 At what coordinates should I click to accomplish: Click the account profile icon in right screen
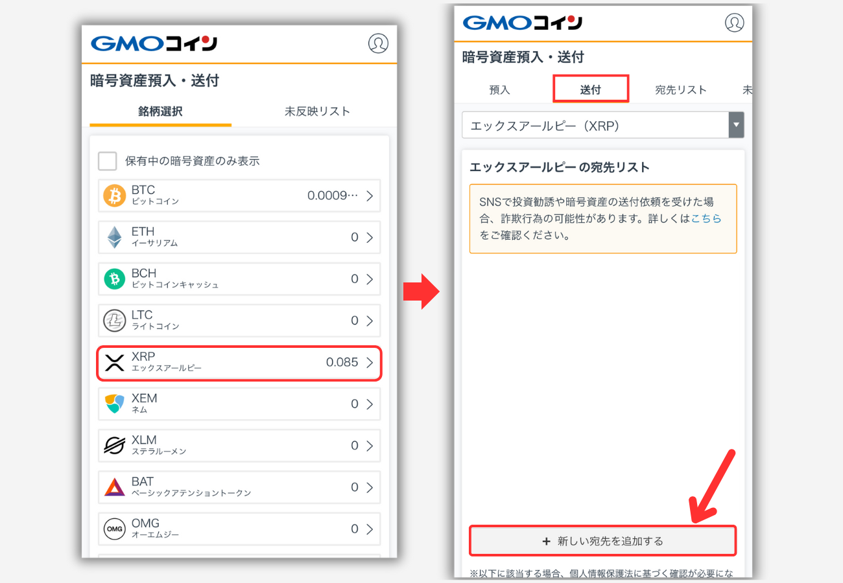pos(735,23)
